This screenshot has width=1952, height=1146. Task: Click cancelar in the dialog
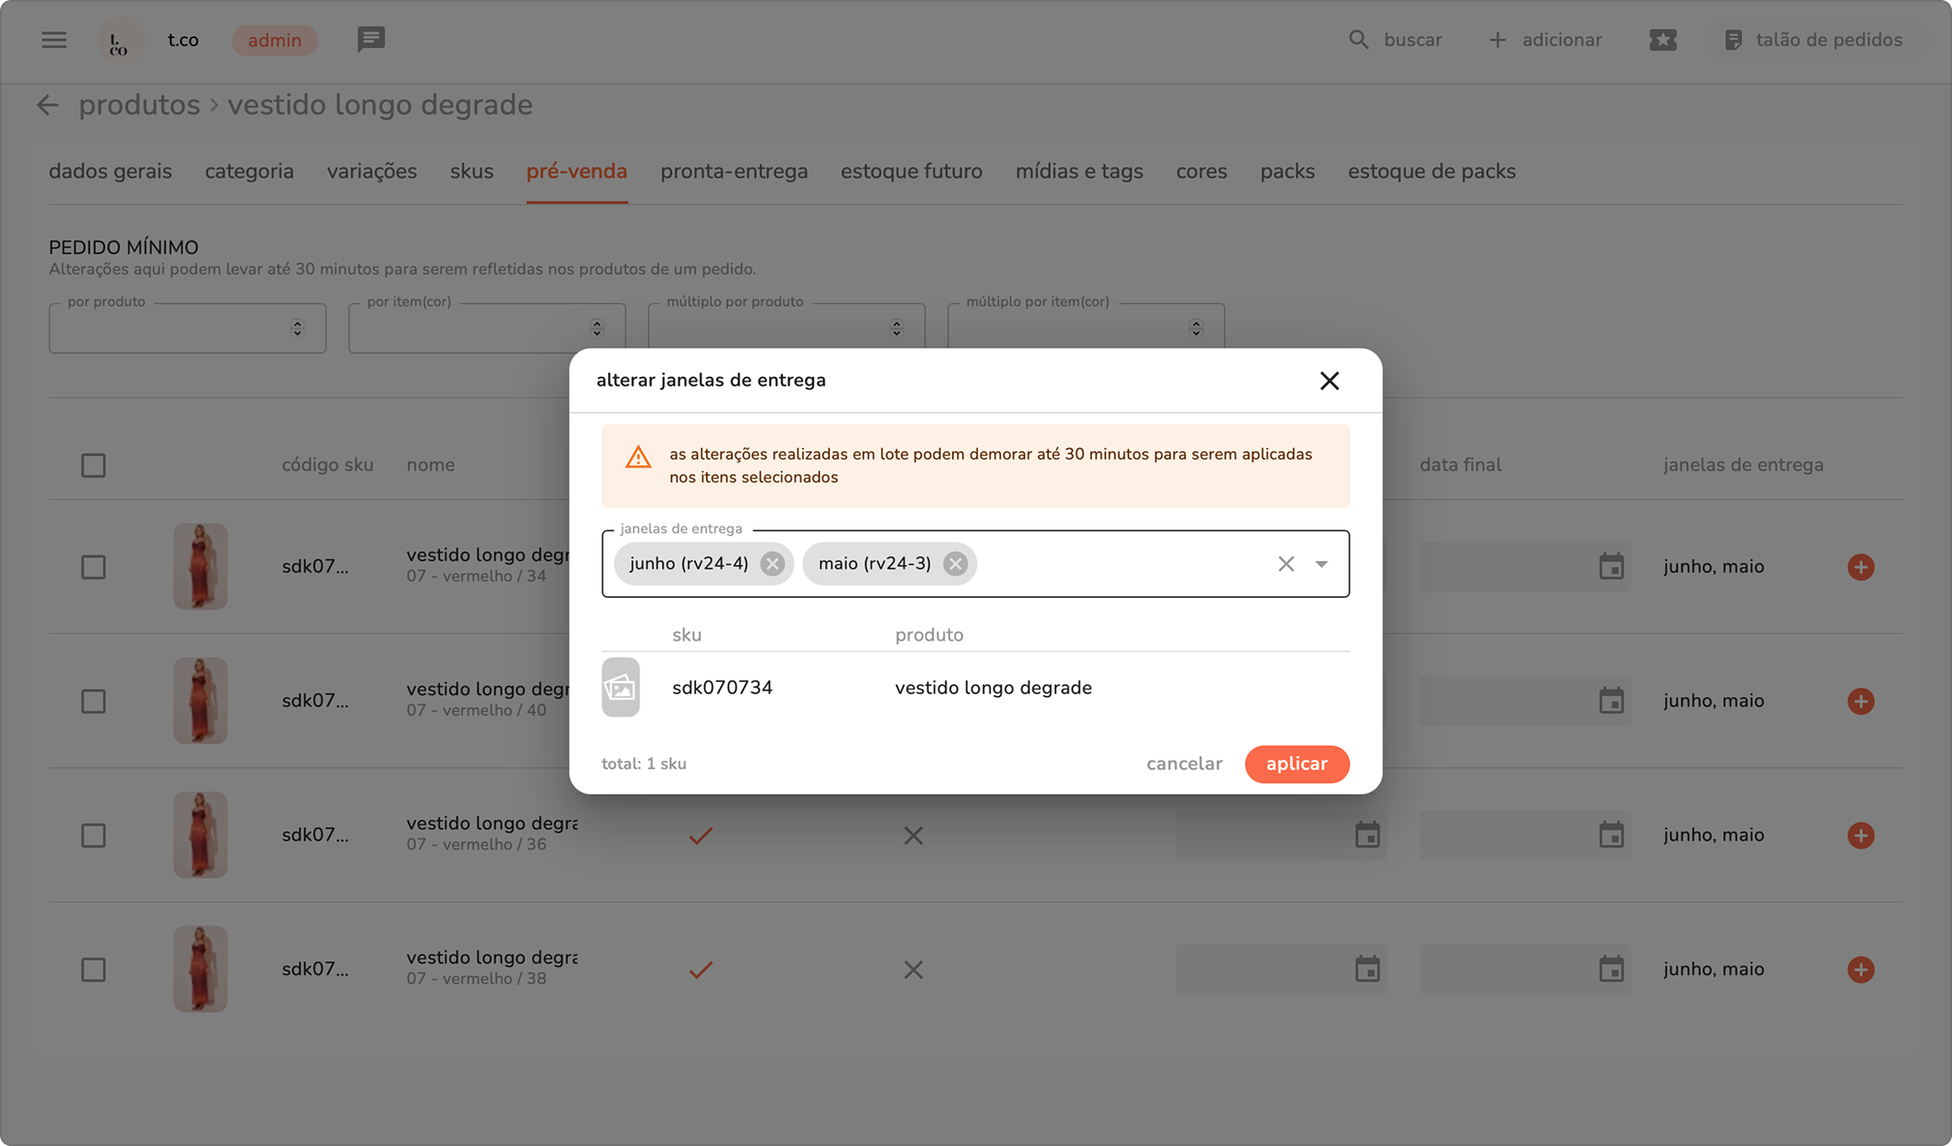[1184, 763]
